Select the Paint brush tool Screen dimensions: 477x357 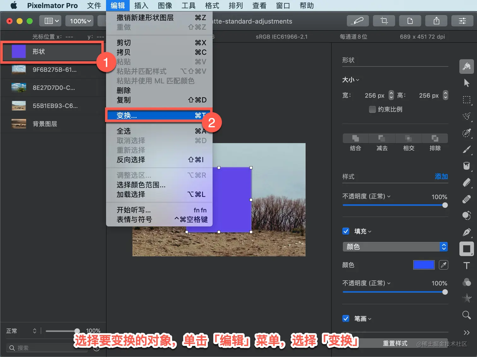point(467,149)
